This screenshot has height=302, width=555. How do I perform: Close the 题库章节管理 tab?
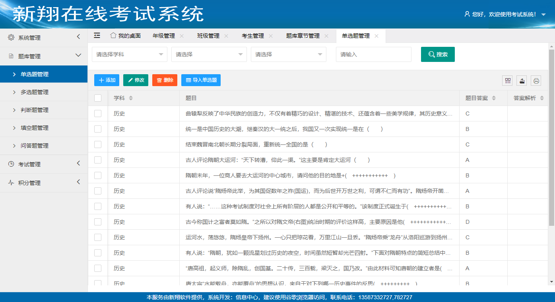tap(326, 36)
